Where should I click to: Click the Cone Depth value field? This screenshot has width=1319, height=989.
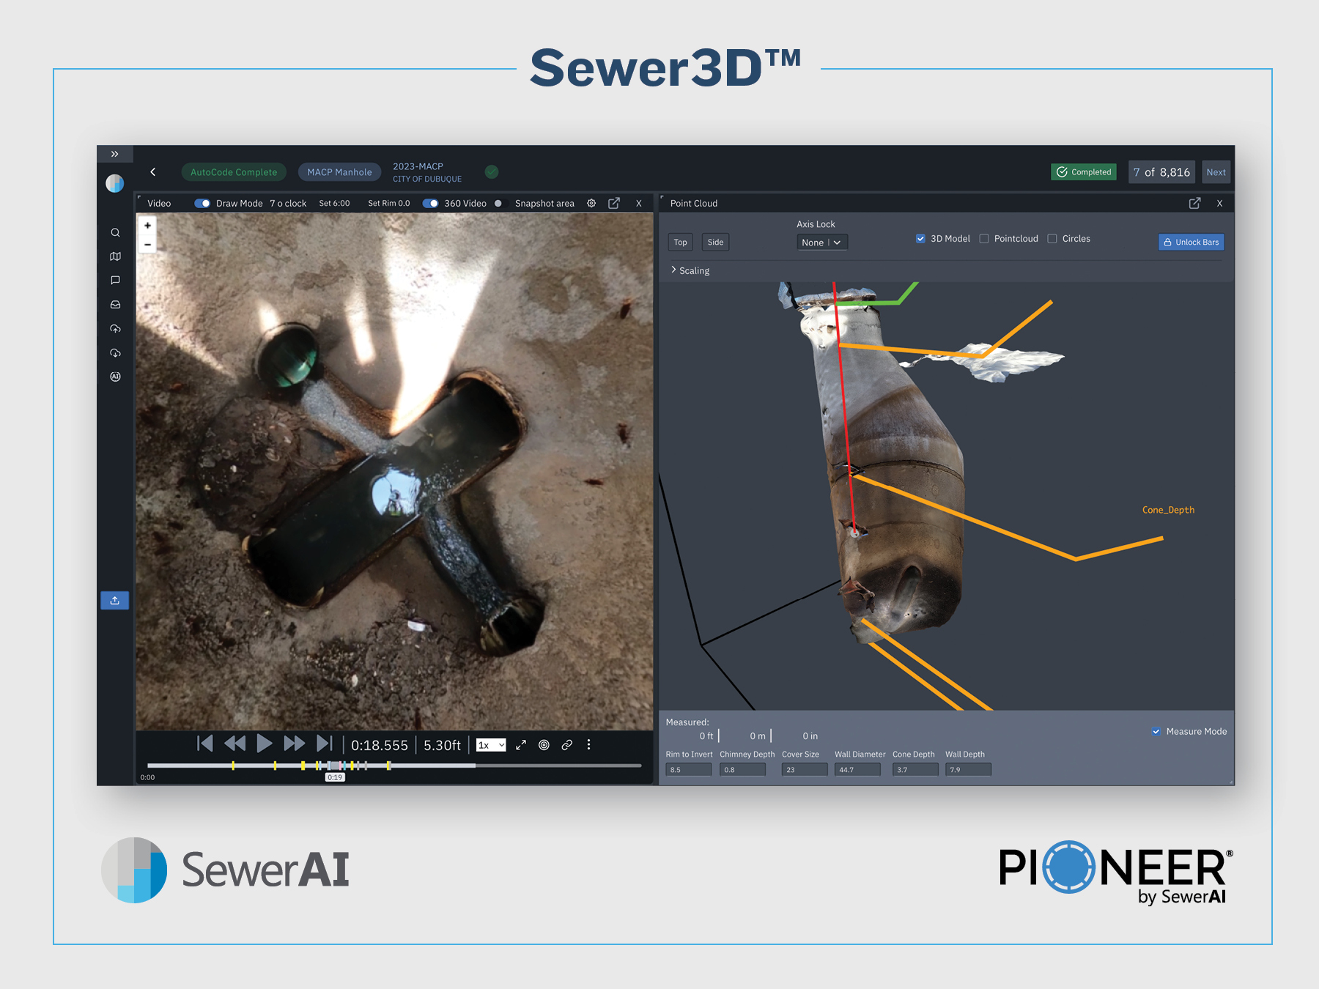coord(915,770)
